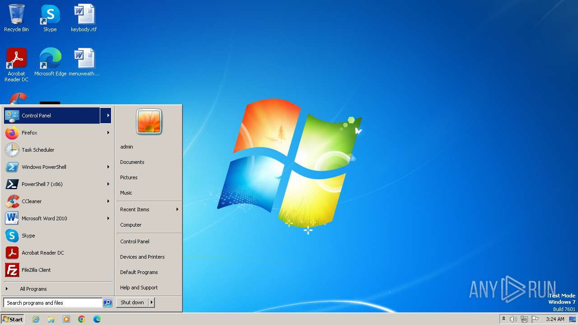Open Skype desktop shortcut

(50, 18)
